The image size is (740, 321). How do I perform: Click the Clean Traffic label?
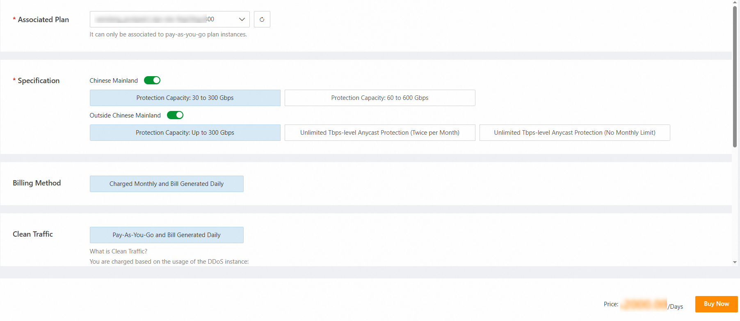click(x=33, y=234)
